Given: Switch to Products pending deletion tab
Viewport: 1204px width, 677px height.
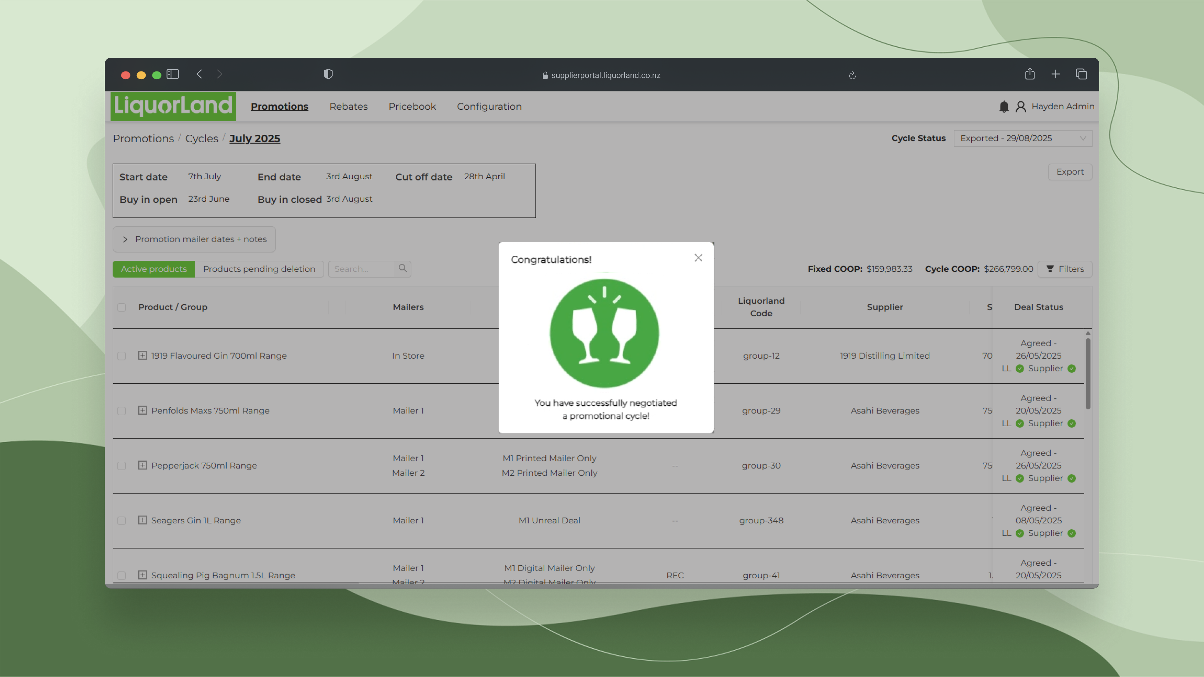Looking at the screenshot, I should (259, 269).
